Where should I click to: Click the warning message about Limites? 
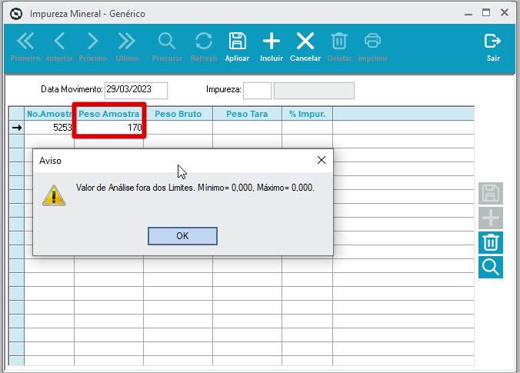point(195,188)
